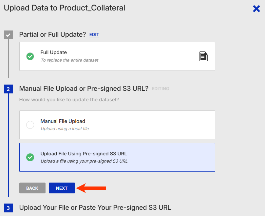The image size is (265, 216).
Task: Click the Full Update title text
Action: [x=53, y=52]
